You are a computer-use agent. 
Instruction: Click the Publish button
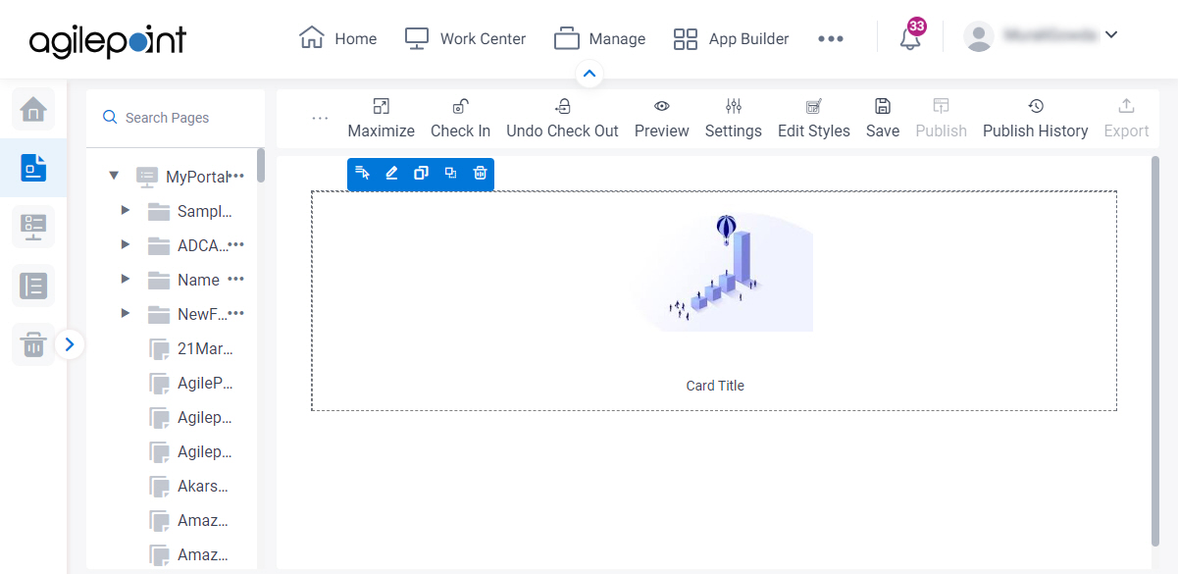942,119
